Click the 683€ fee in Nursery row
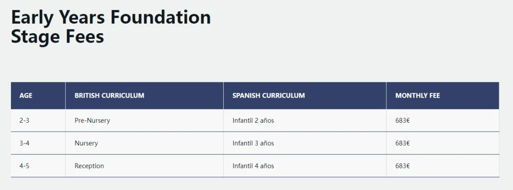This screenshot has height=190, width=513. click(x=443, y=143)
